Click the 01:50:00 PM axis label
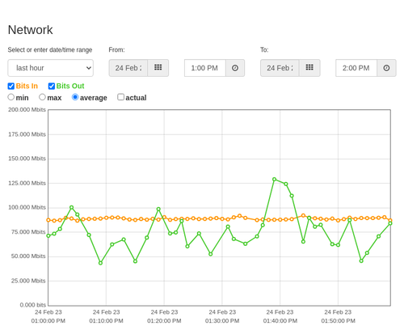404x326 pixels. coord(338,321)
